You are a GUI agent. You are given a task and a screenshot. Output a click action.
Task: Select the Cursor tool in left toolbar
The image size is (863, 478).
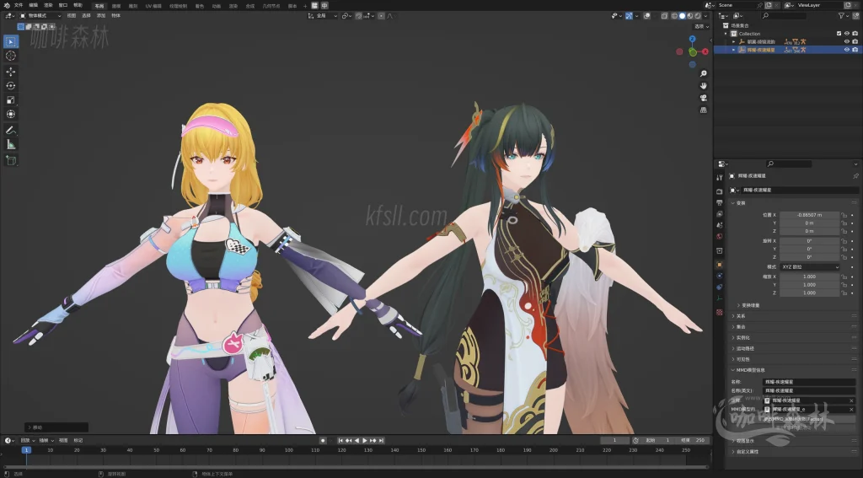pos(10,55)
